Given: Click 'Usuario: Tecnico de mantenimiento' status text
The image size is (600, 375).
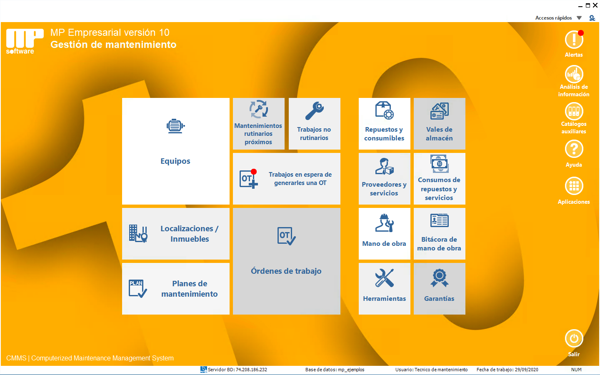Looking at the screenshot, I should coord(431,370).
